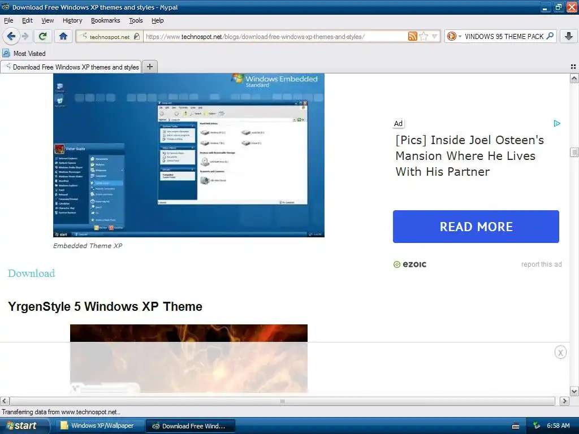The height and width of the screenshot is (434, 579).
Task: Open the Most Visited bookmarks folder
Action: point(24,54)
